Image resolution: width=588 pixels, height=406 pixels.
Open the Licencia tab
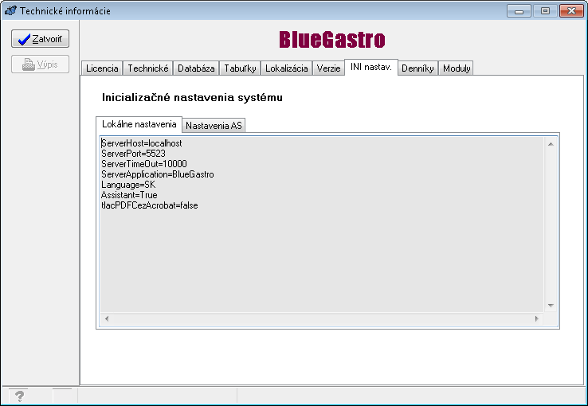(102, 68)
